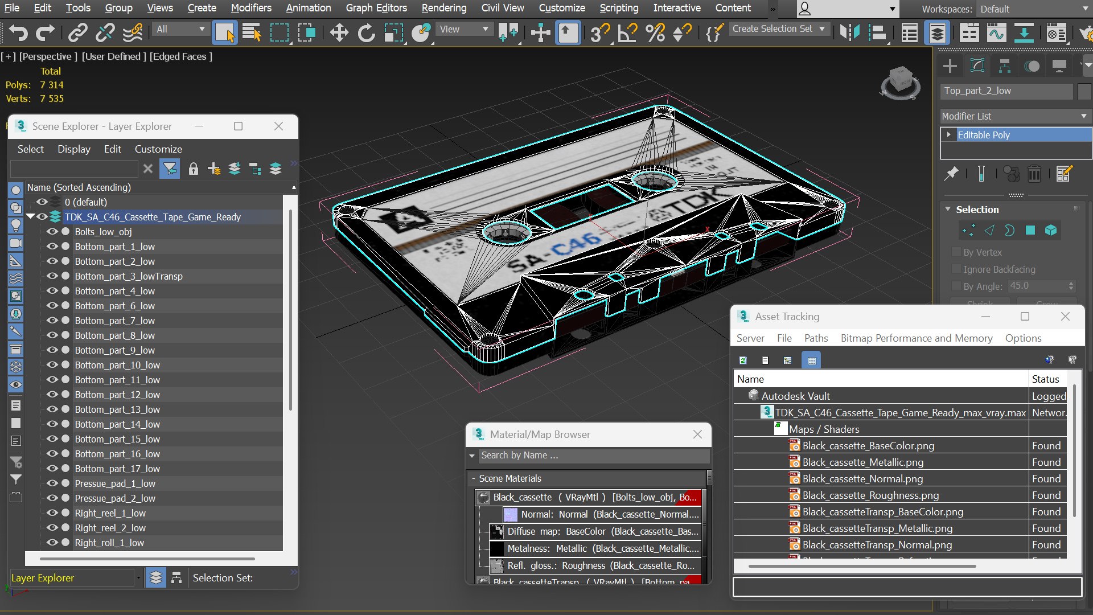
Task: Open Paths menu in Asset Tracking
Action: tap(816, 338)
